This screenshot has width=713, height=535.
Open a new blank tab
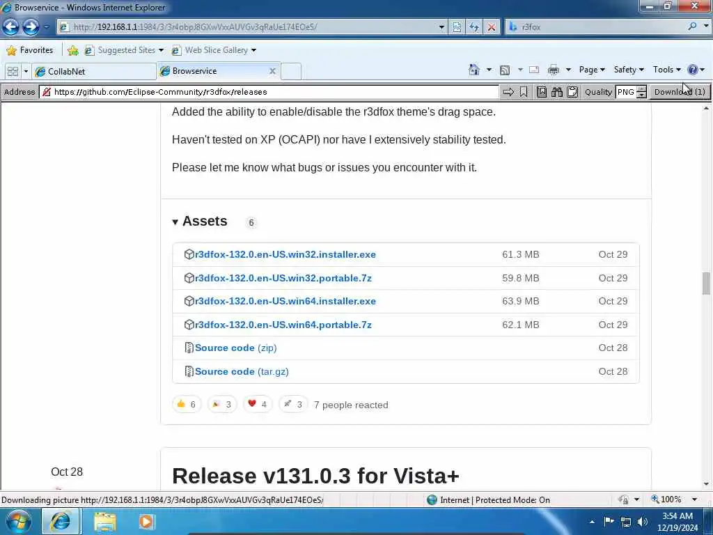291,72
